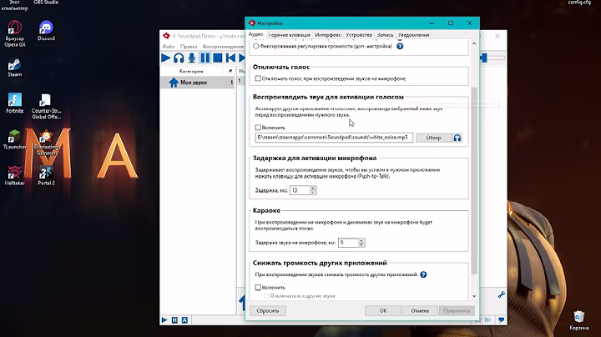The width and height of the screenshot is (601, 337).
Task: Click the Категория column header in Soundpad
Action: pyautogui.click(x=191, y=71)
